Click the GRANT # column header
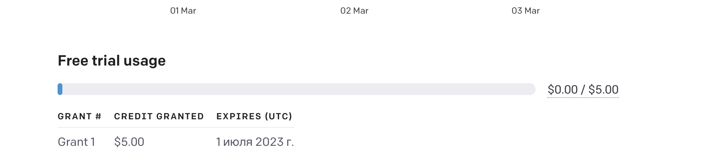The height and width of the screenshot is (162, 708). click(x=79, y=116)
